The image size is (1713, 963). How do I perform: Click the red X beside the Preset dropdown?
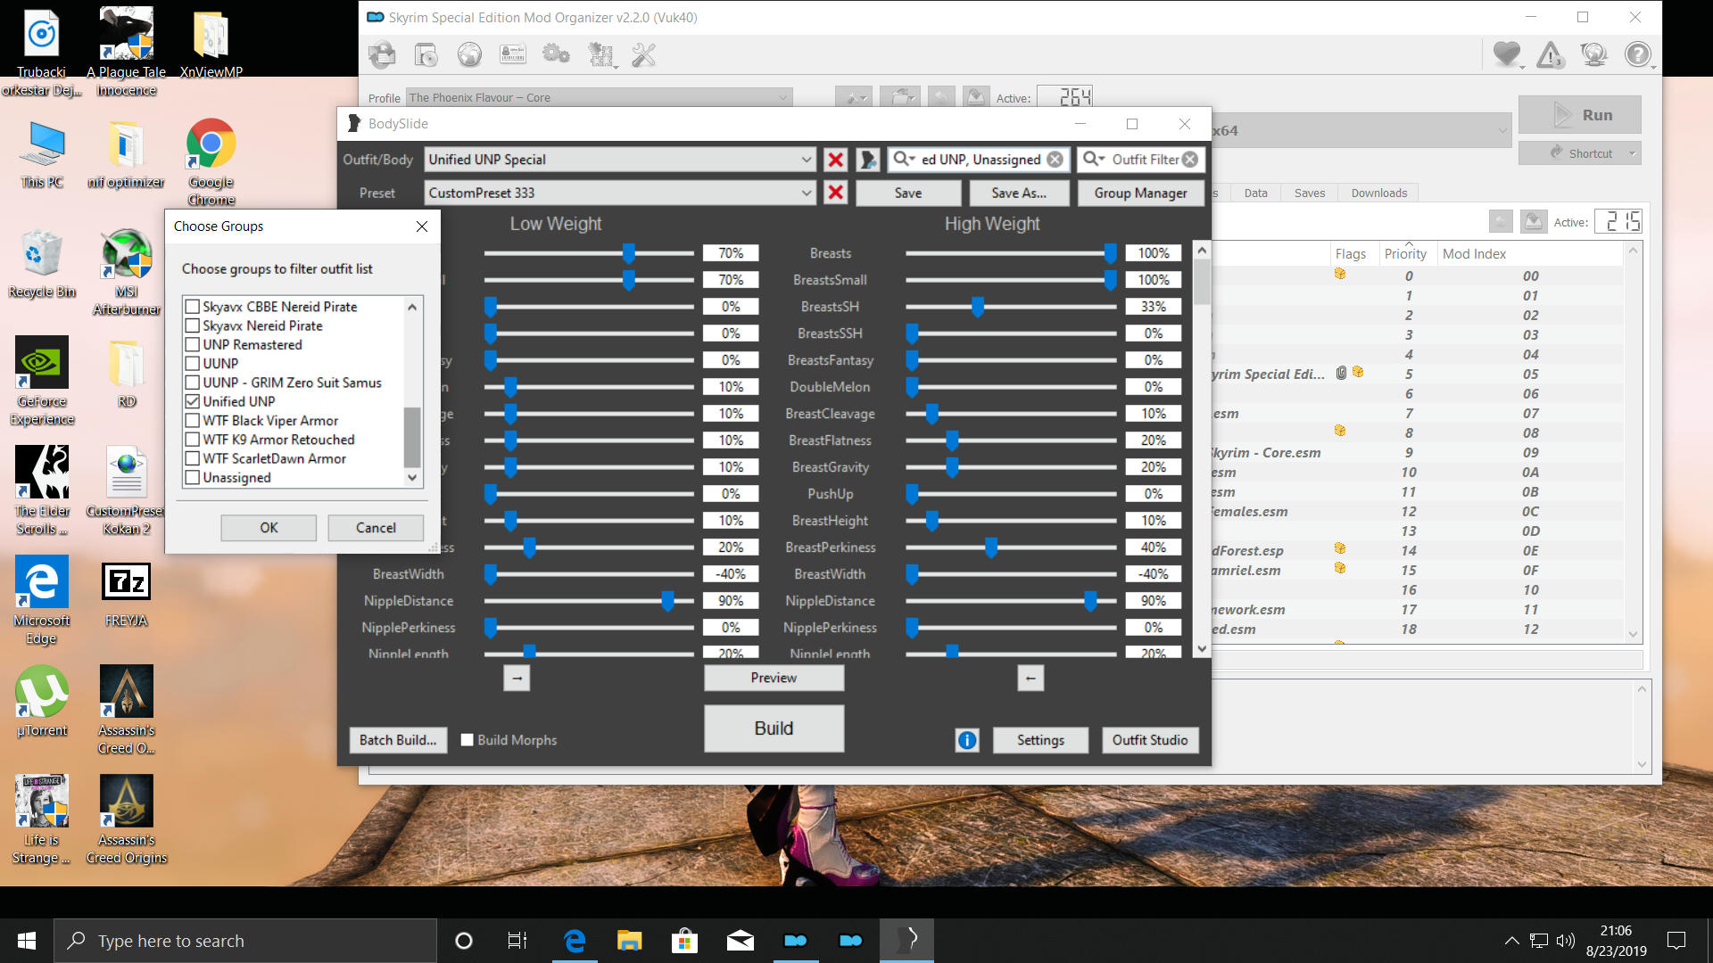(835, 193)
